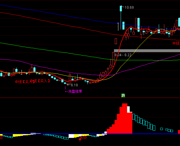Click the yellow bar below the zero line
Screen dimensions: 180x146
pyautogui.click(x=76, y=136)
